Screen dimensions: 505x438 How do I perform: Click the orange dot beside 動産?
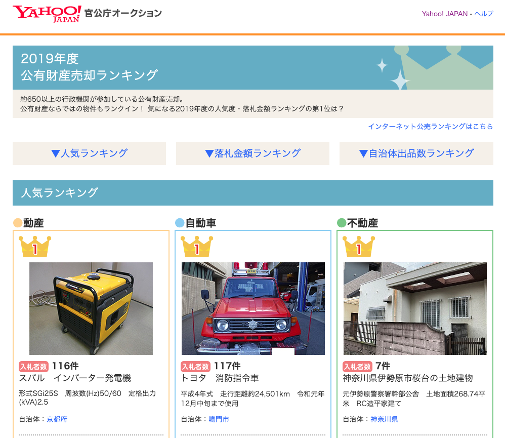click(x=17, y=223)
